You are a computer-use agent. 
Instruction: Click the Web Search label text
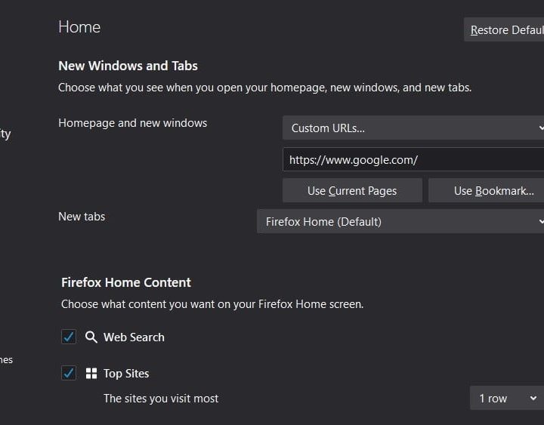pos(134,337)
